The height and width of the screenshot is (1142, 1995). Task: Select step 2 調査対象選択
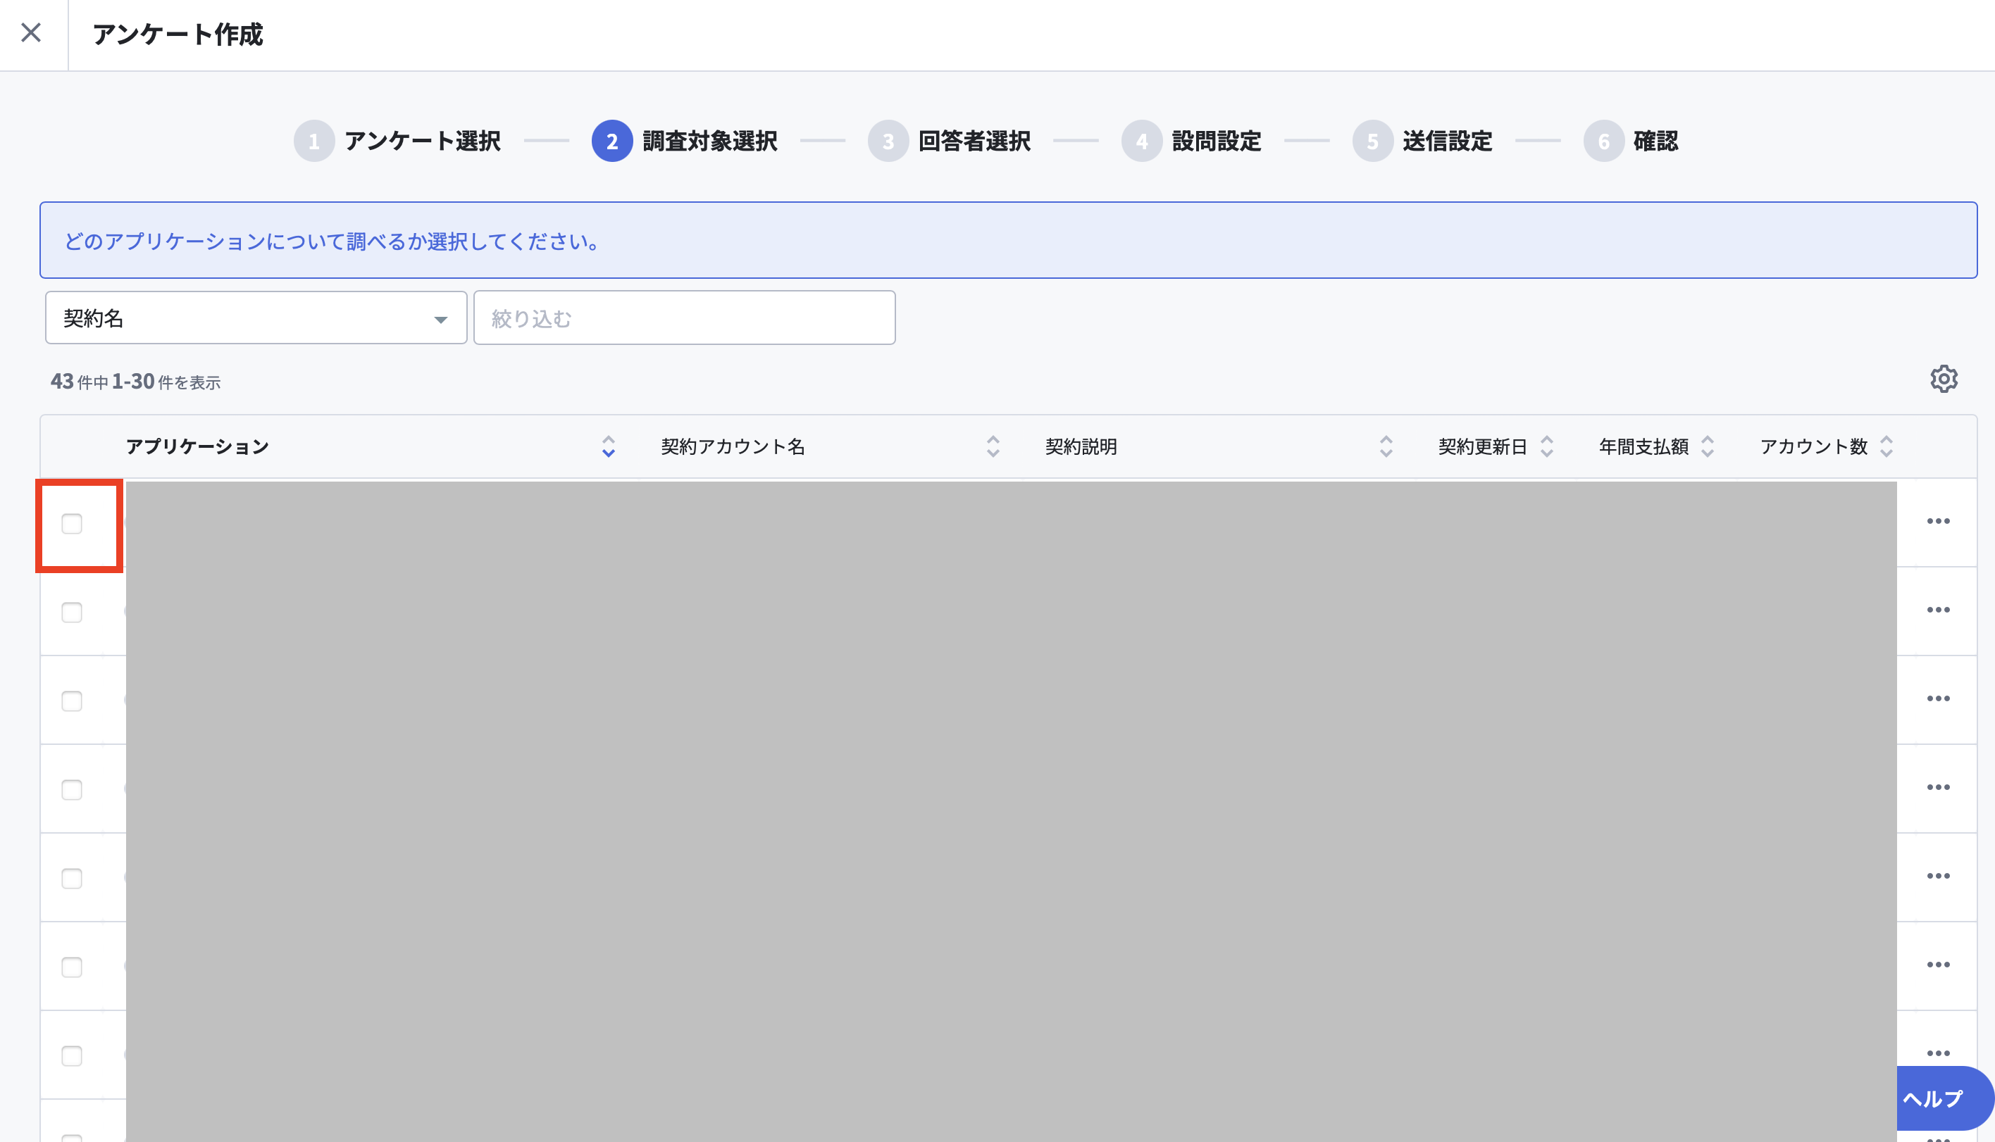coord(684,142)
